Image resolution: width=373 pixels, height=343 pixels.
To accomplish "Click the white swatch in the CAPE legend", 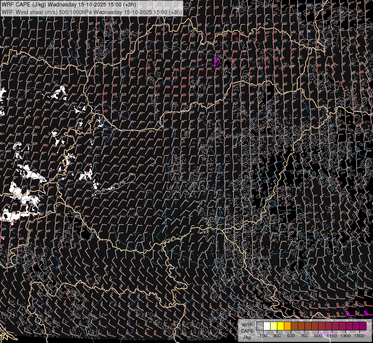I will (267, 326).
